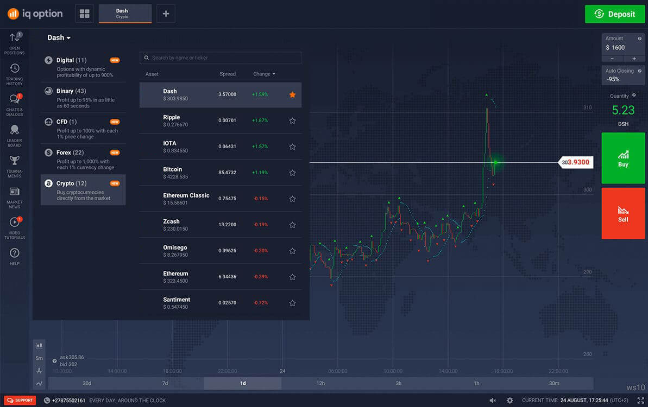648x407 pixels.
Task: Select the Ripple asset row
Action: click(x=221, y=120)
